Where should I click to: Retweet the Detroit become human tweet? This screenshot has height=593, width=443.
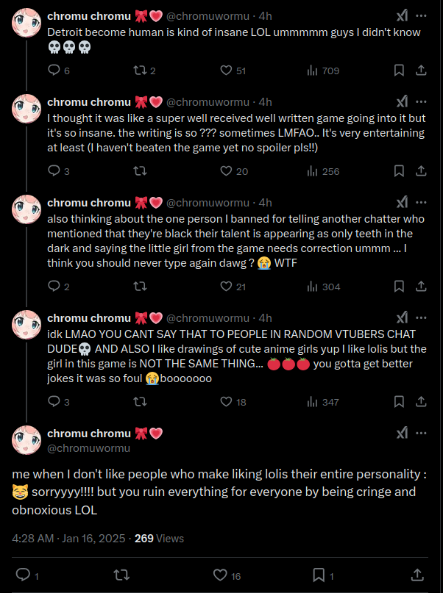click(138, 71)
